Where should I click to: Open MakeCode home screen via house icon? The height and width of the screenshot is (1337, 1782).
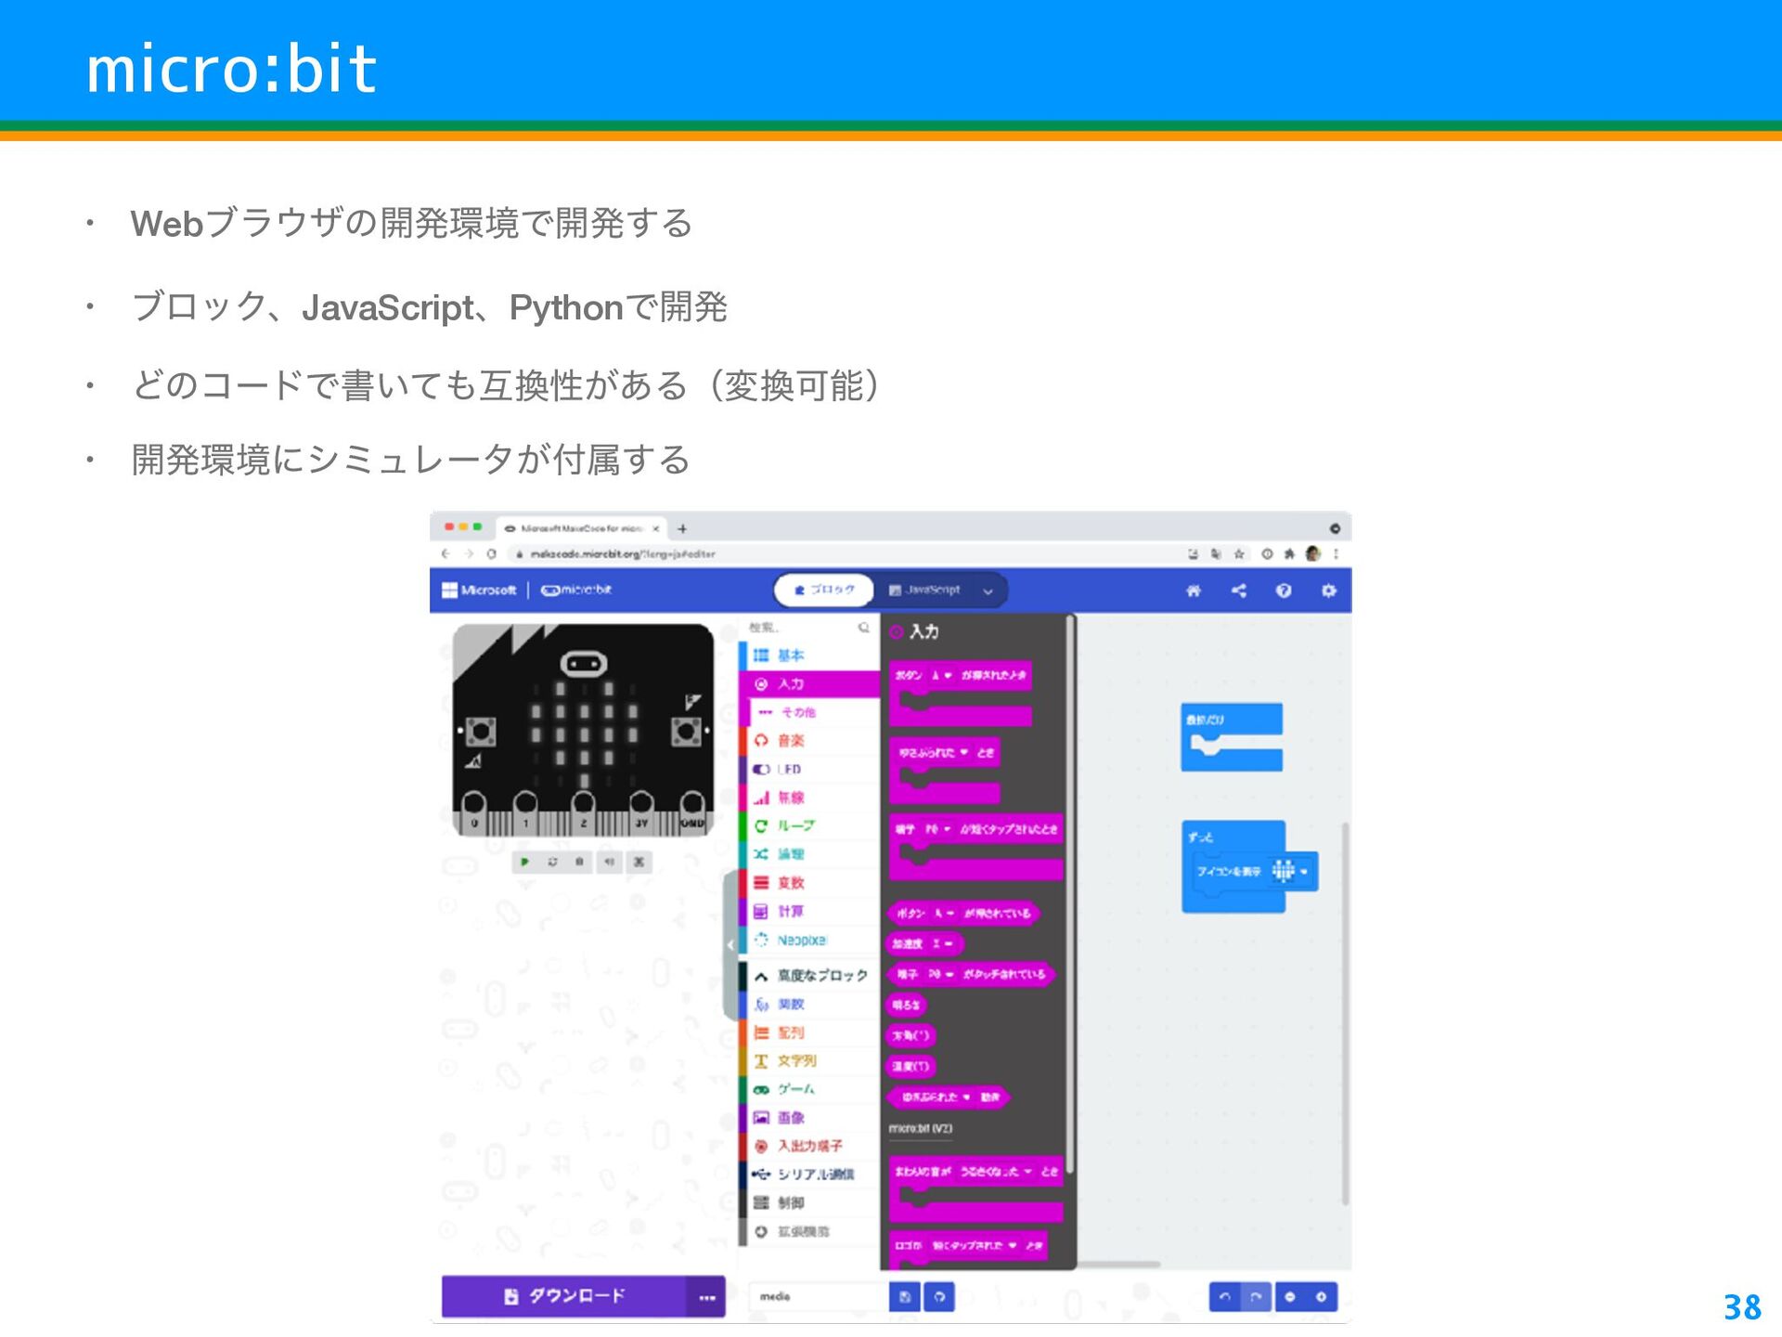[1194, 591]
